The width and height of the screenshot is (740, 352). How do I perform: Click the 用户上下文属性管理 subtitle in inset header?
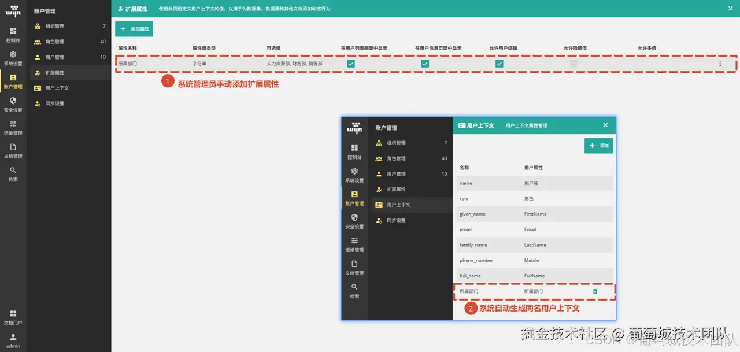click(527, 125)
